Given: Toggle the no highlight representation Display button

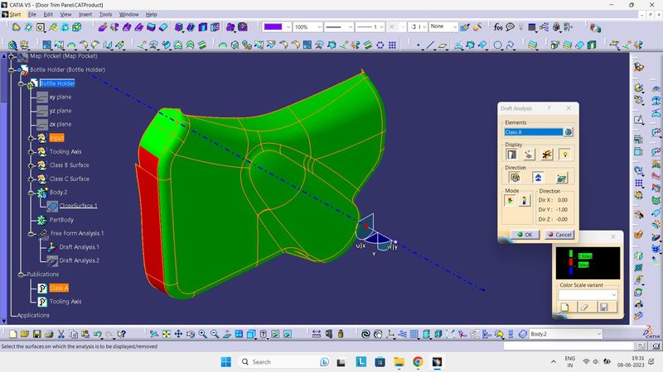Looking at the screenshot, I should pyautogui.click(x=547, y=155).
